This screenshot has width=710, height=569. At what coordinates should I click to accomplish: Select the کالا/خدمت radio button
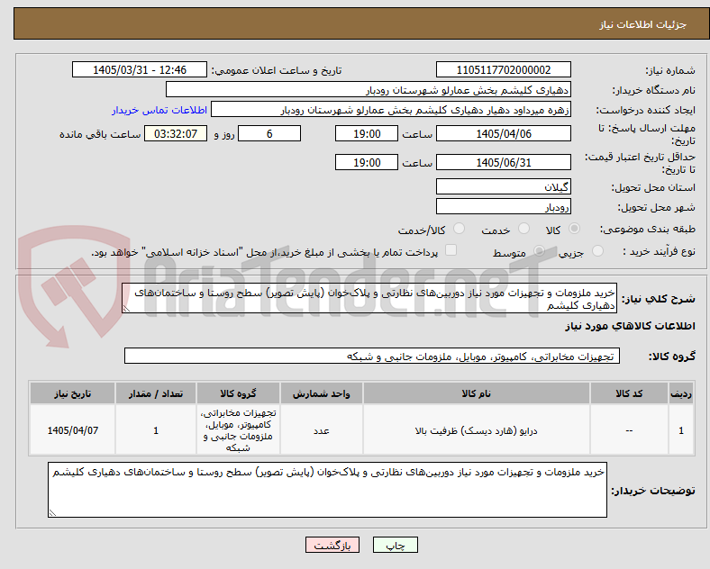click(x=459, y=229)
